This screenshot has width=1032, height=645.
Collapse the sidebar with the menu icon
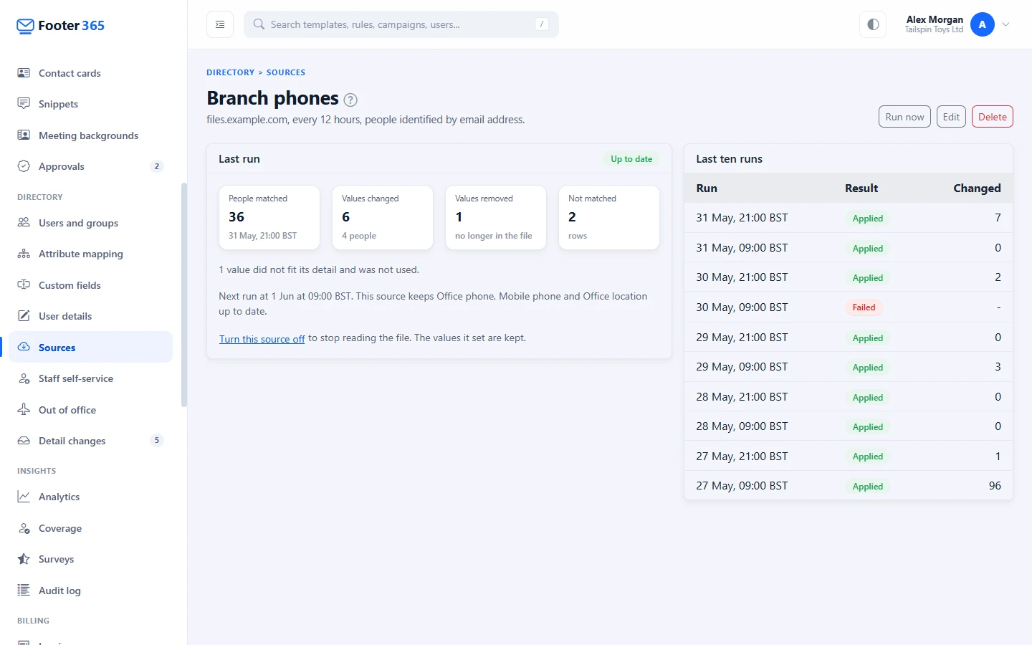coord(220,24)
